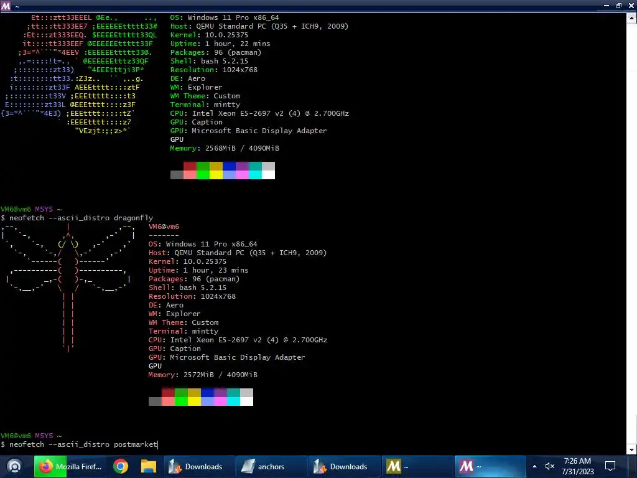637x478 pixels.
Task: Open the anchors taskbar item
Action: [x=272, y=467]
